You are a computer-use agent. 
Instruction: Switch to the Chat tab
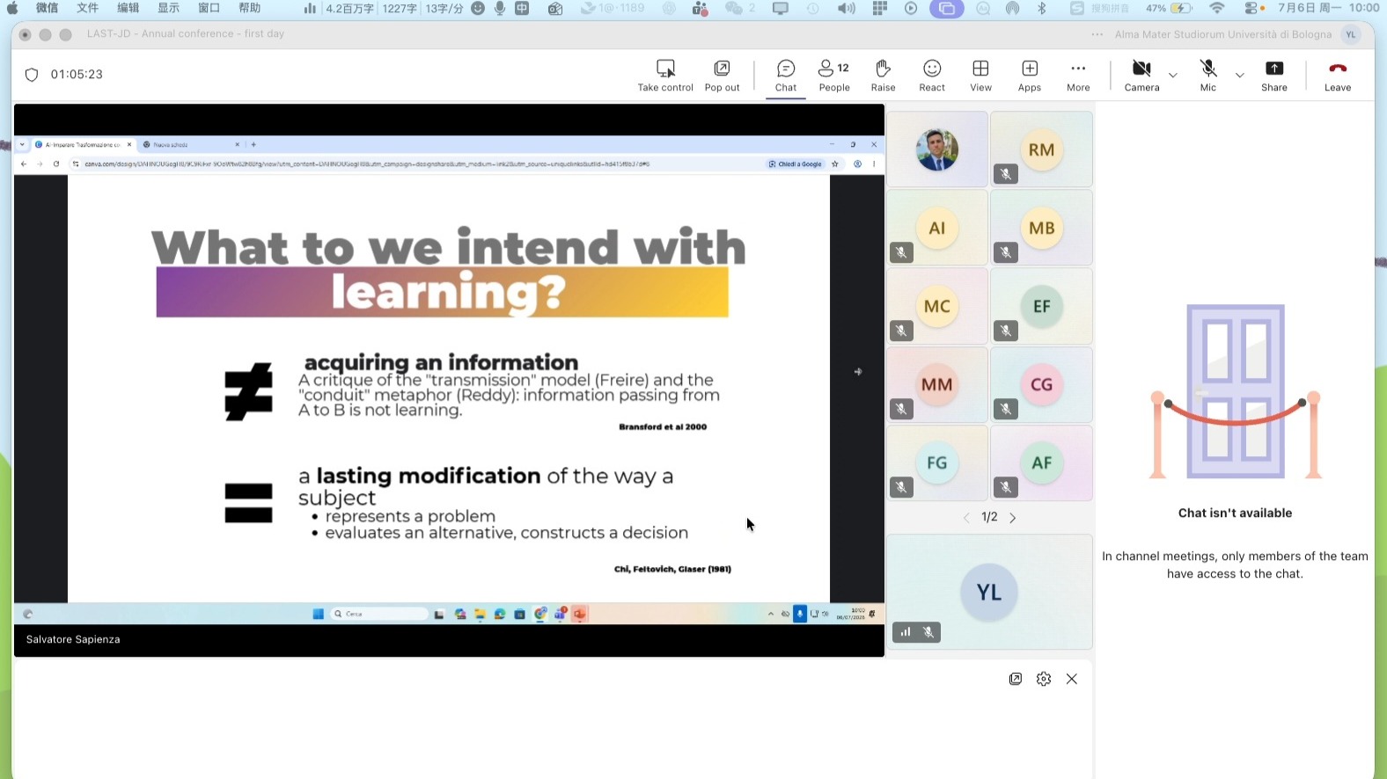click(x=786, y=75)
